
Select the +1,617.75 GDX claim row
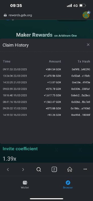point(46,95)
